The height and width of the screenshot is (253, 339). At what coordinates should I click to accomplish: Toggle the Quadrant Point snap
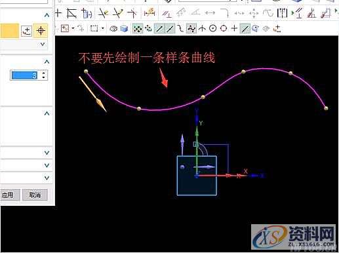[224, 28]
